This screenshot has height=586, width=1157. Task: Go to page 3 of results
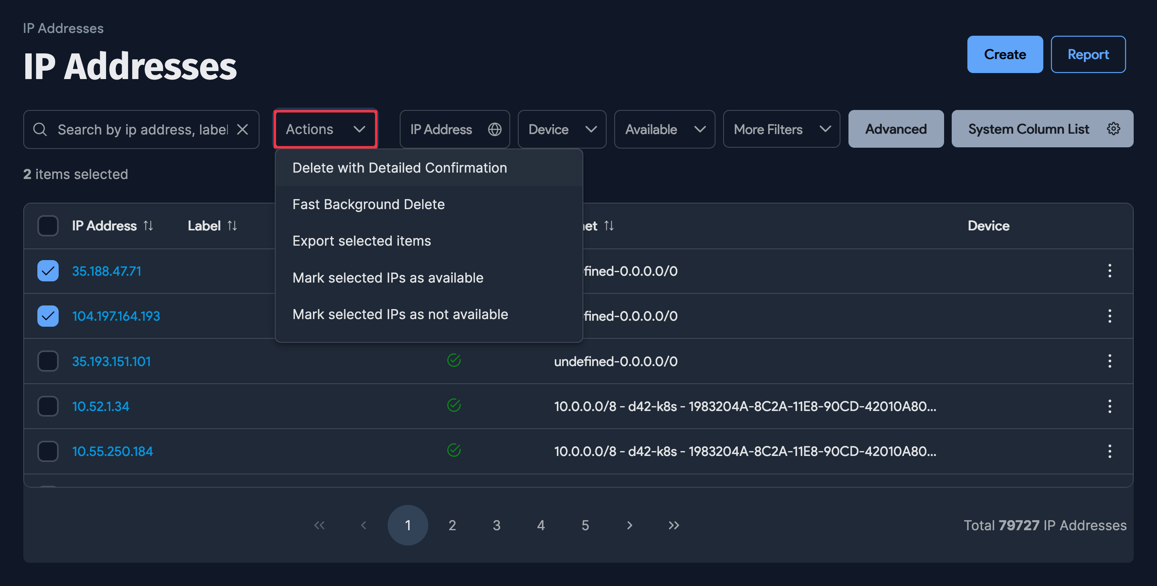coord(496,525)
